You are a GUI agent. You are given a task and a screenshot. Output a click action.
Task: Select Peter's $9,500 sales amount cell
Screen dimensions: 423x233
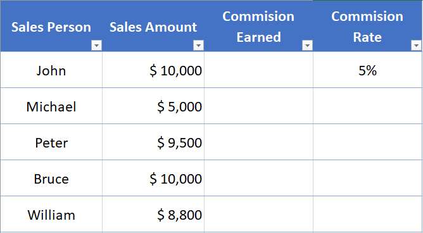tap(153, 142)
